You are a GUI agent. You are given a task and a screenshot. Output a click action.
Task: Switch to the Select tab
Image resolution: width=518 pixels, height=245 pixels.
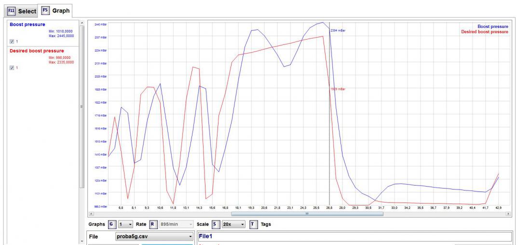click(22, 11)
